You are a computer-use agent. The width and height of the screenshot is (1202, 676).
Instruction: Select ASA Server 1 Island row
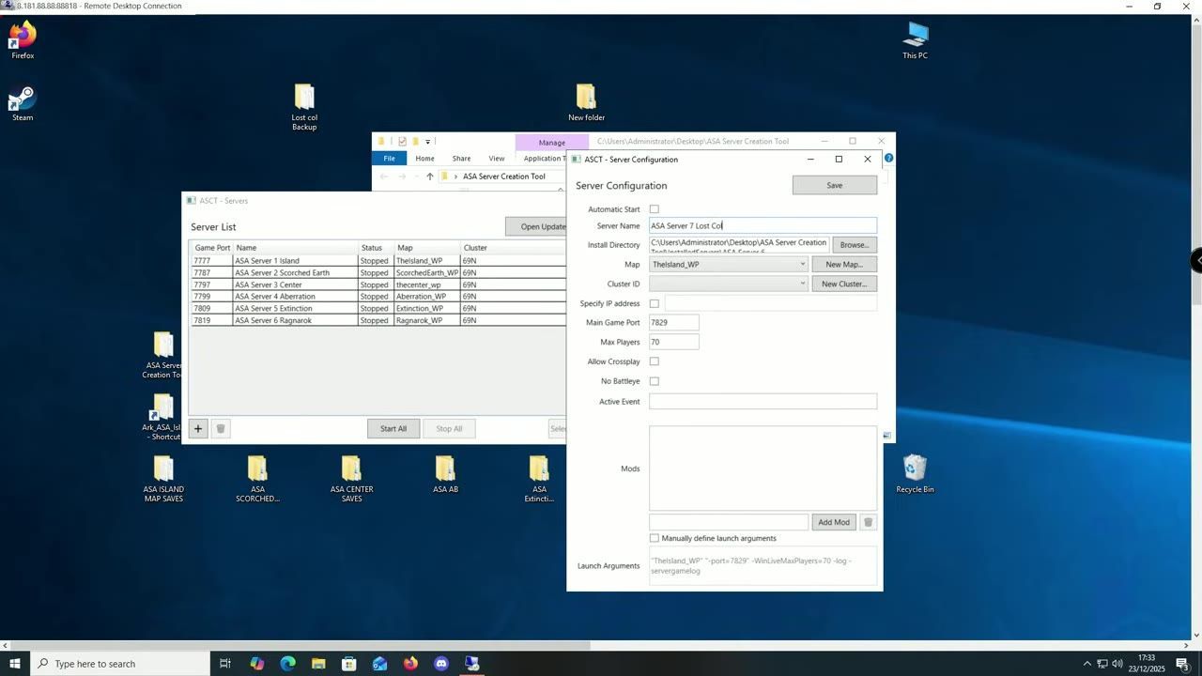(x=378, y=260)
